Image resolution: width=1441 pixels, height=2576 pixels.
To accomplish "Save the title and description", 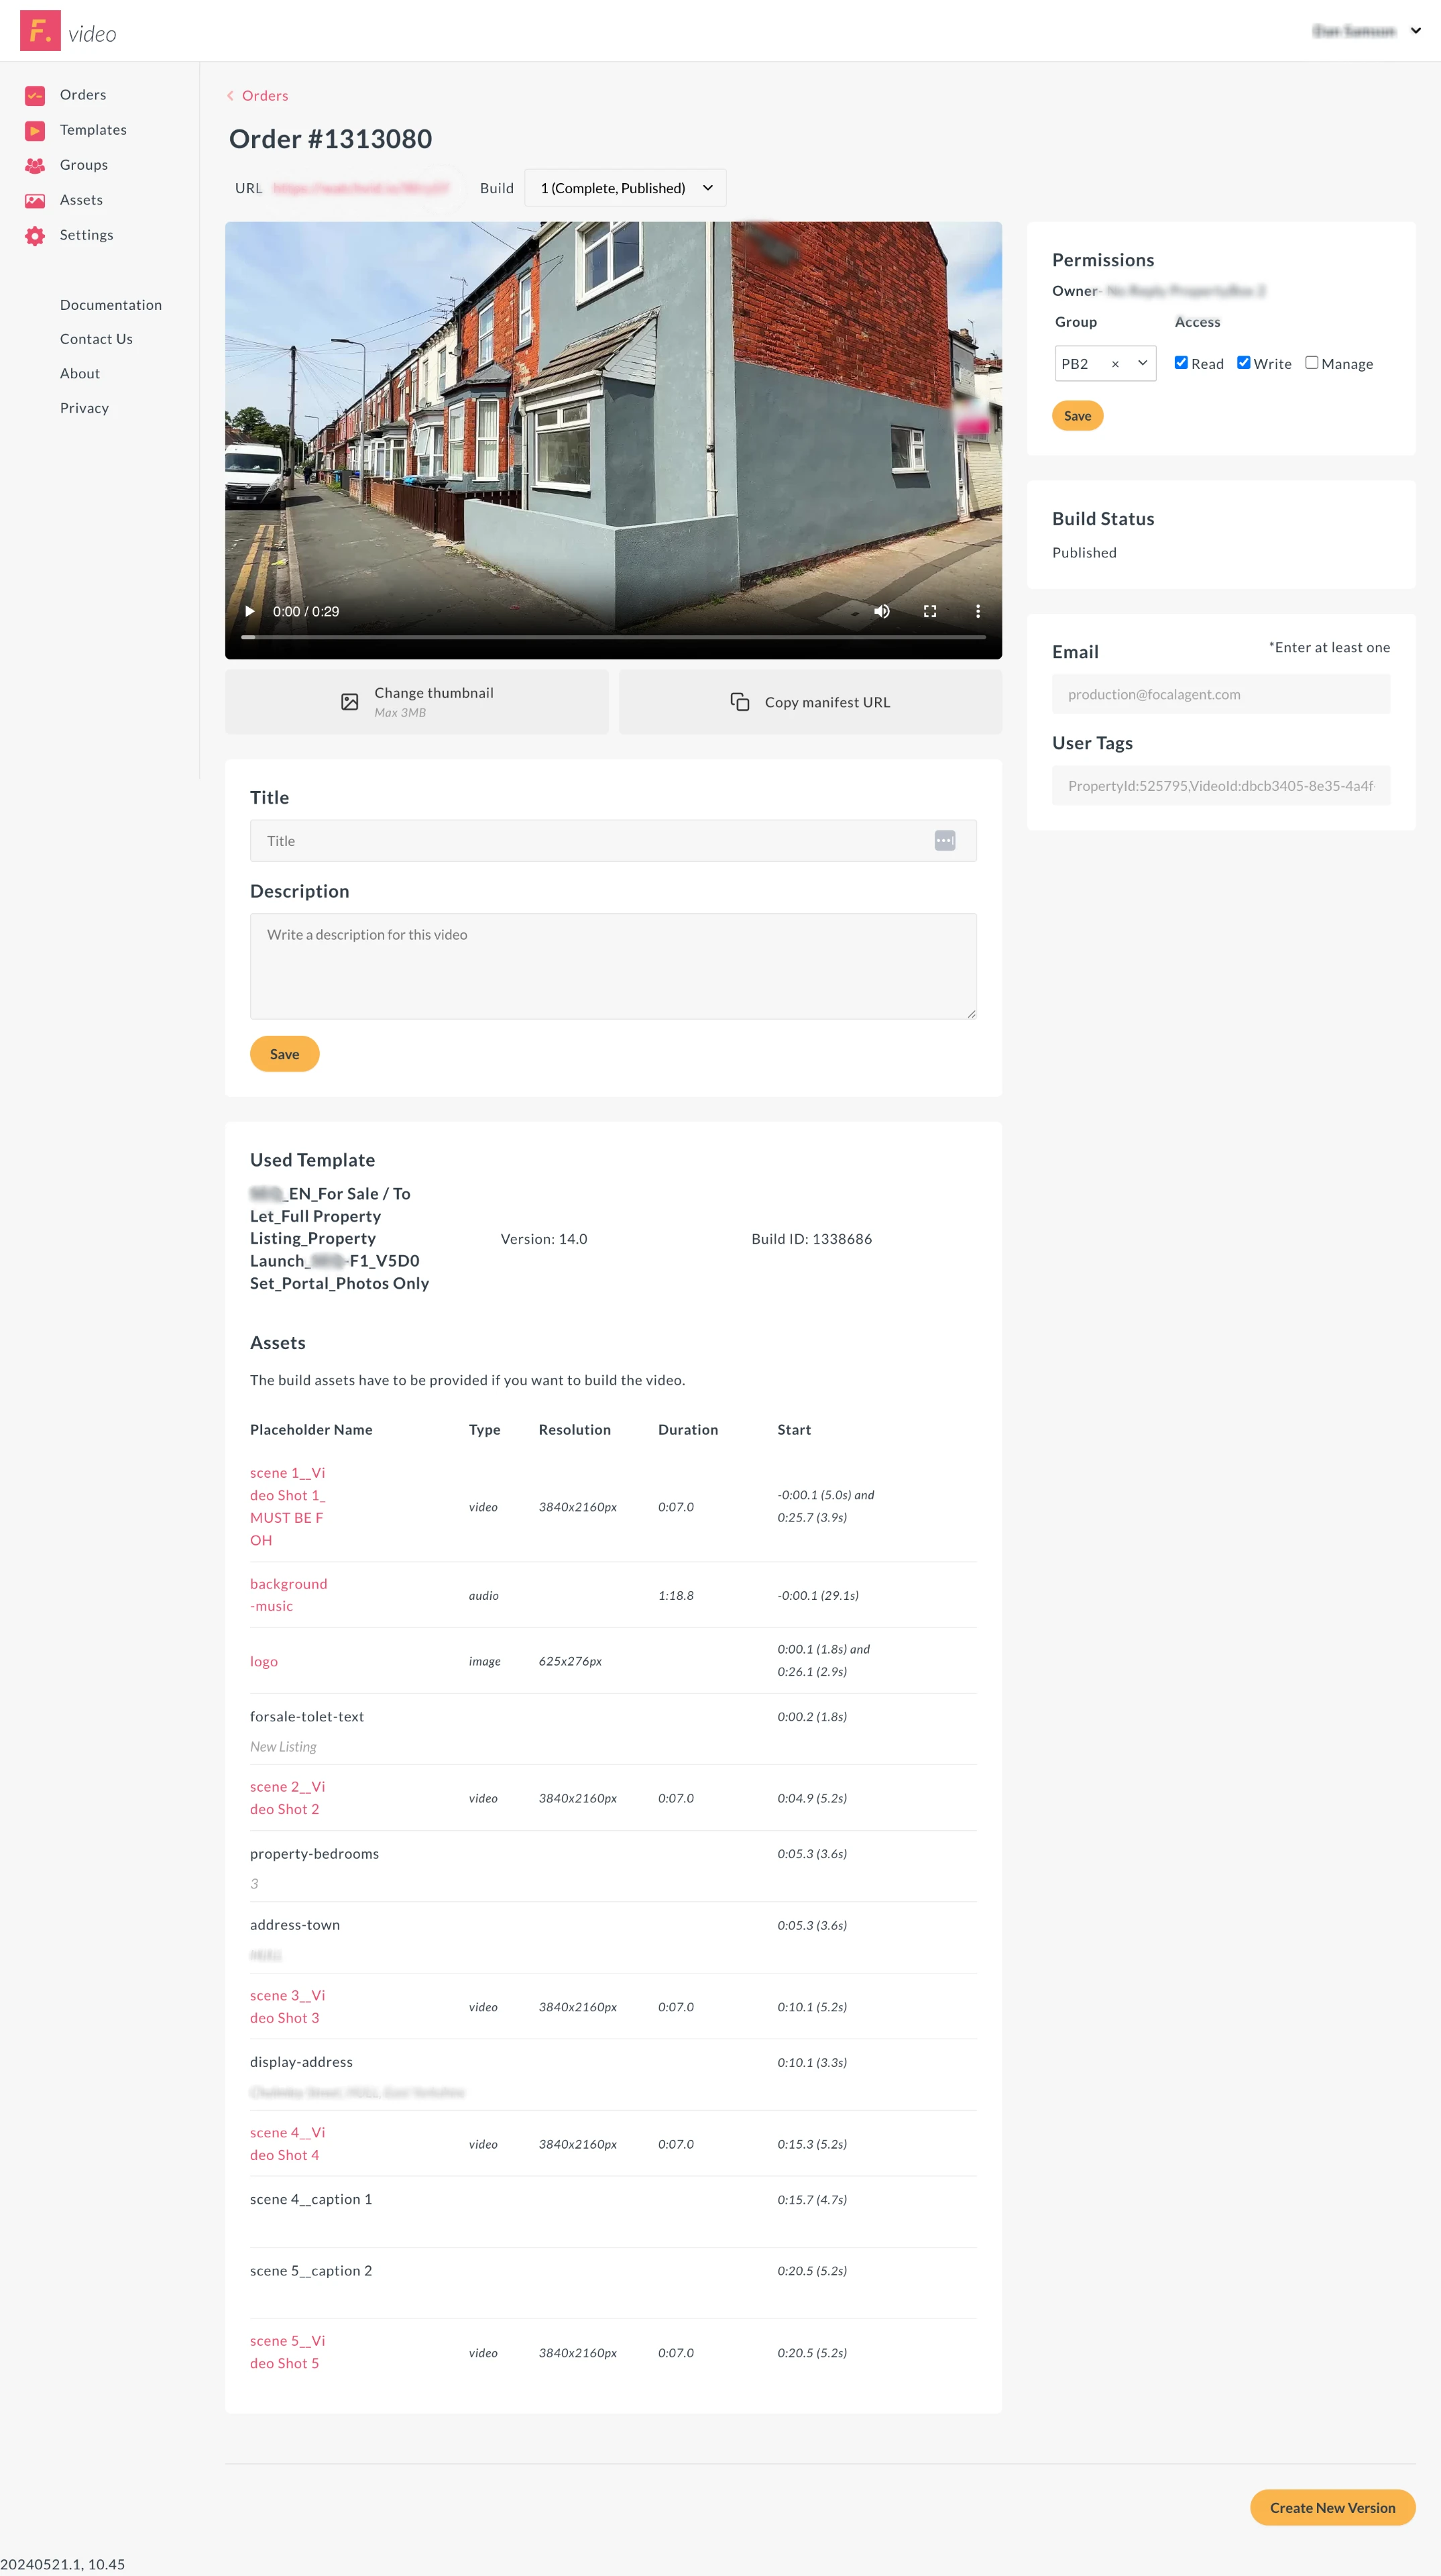I will click(x=285, y=1054).
